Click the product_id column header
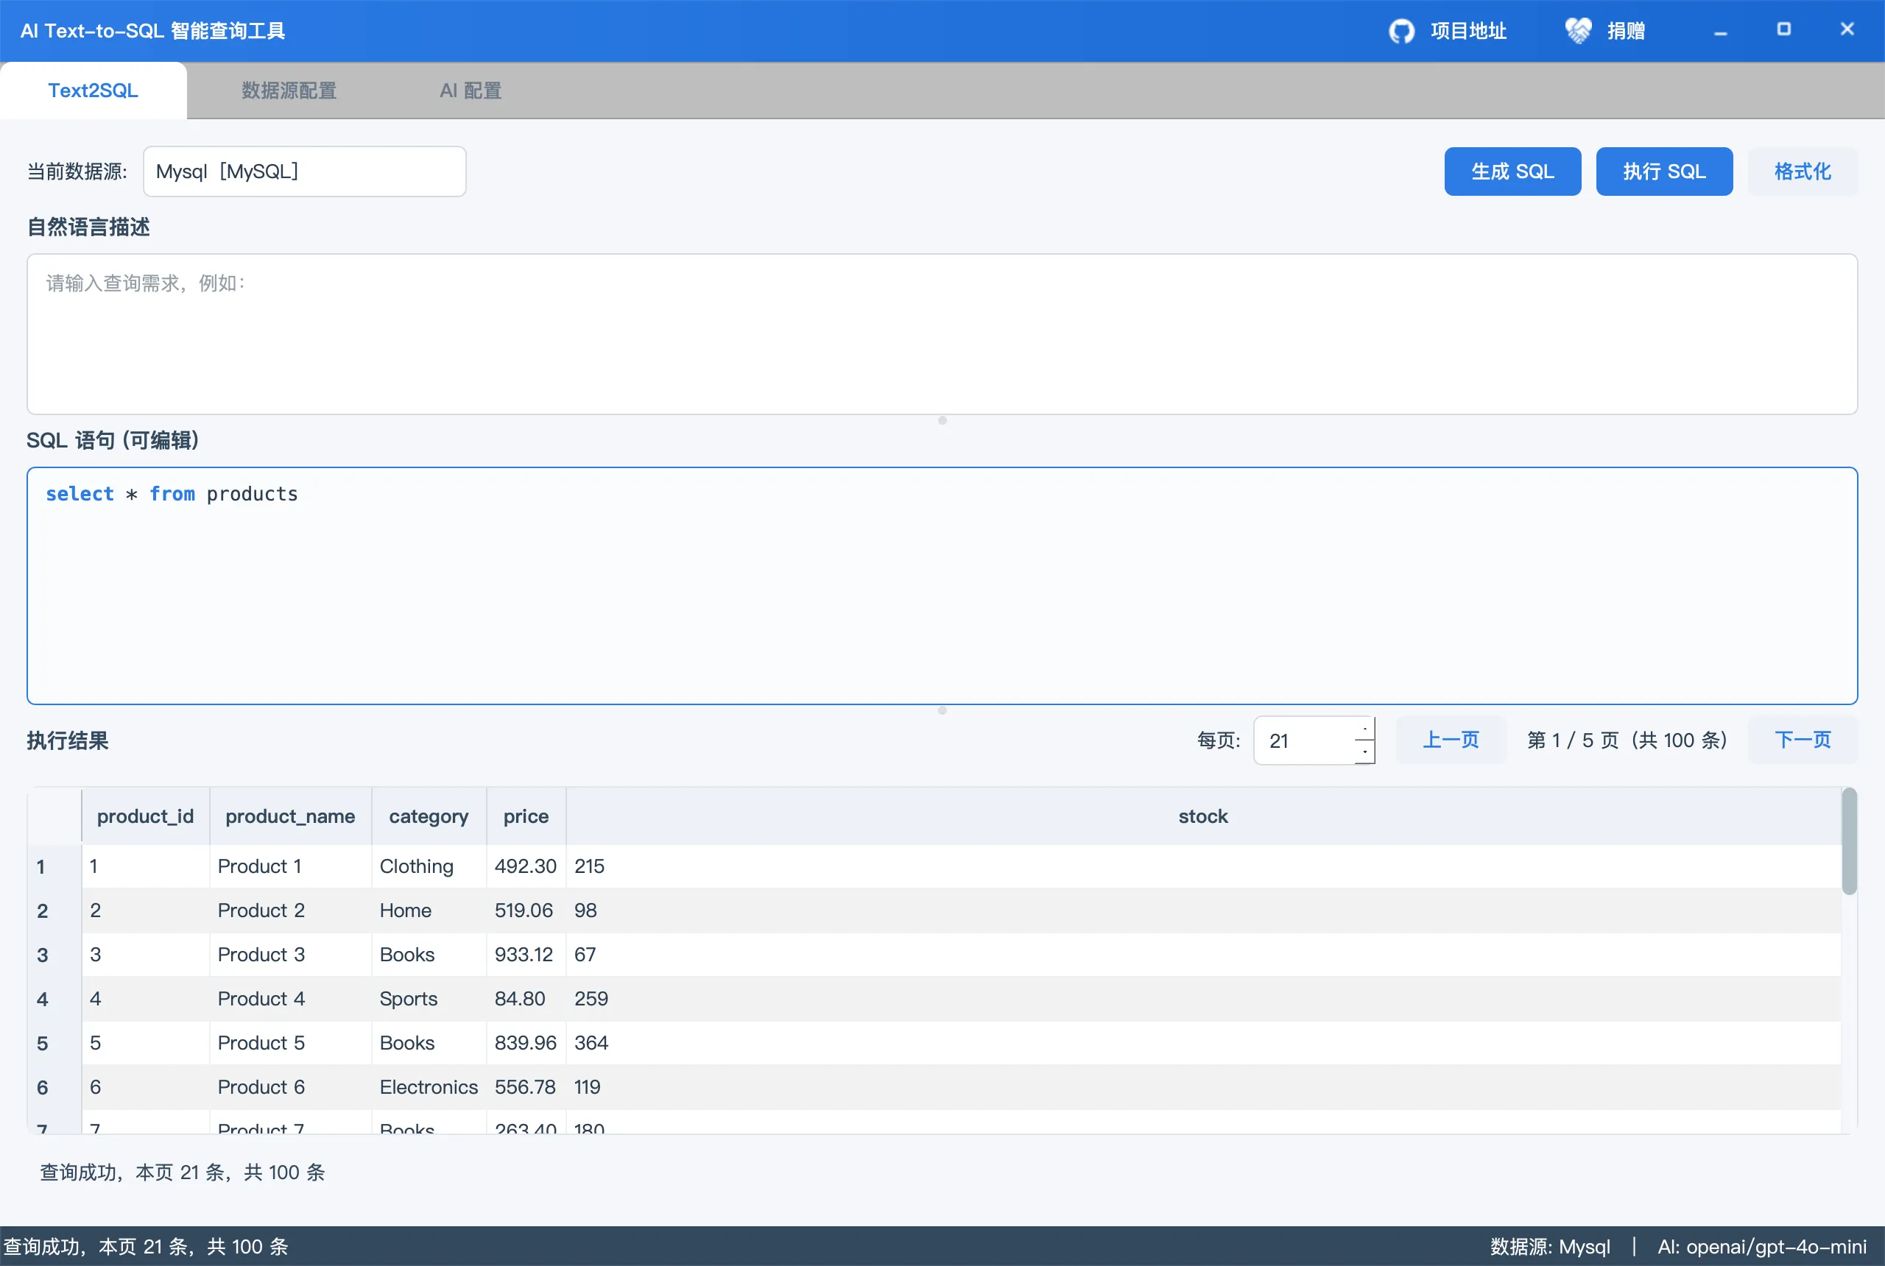 [x=145, y=816]
